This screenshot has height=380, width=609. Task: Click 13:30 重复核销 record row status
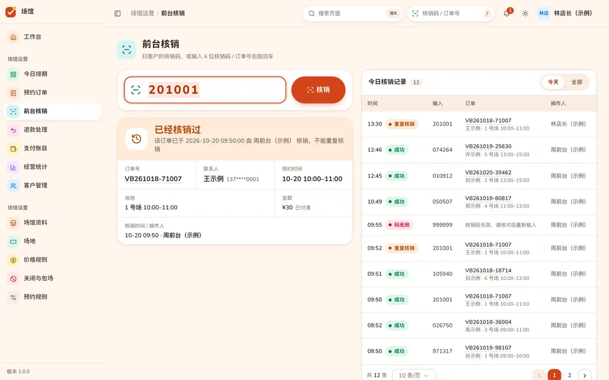point(402,124)
